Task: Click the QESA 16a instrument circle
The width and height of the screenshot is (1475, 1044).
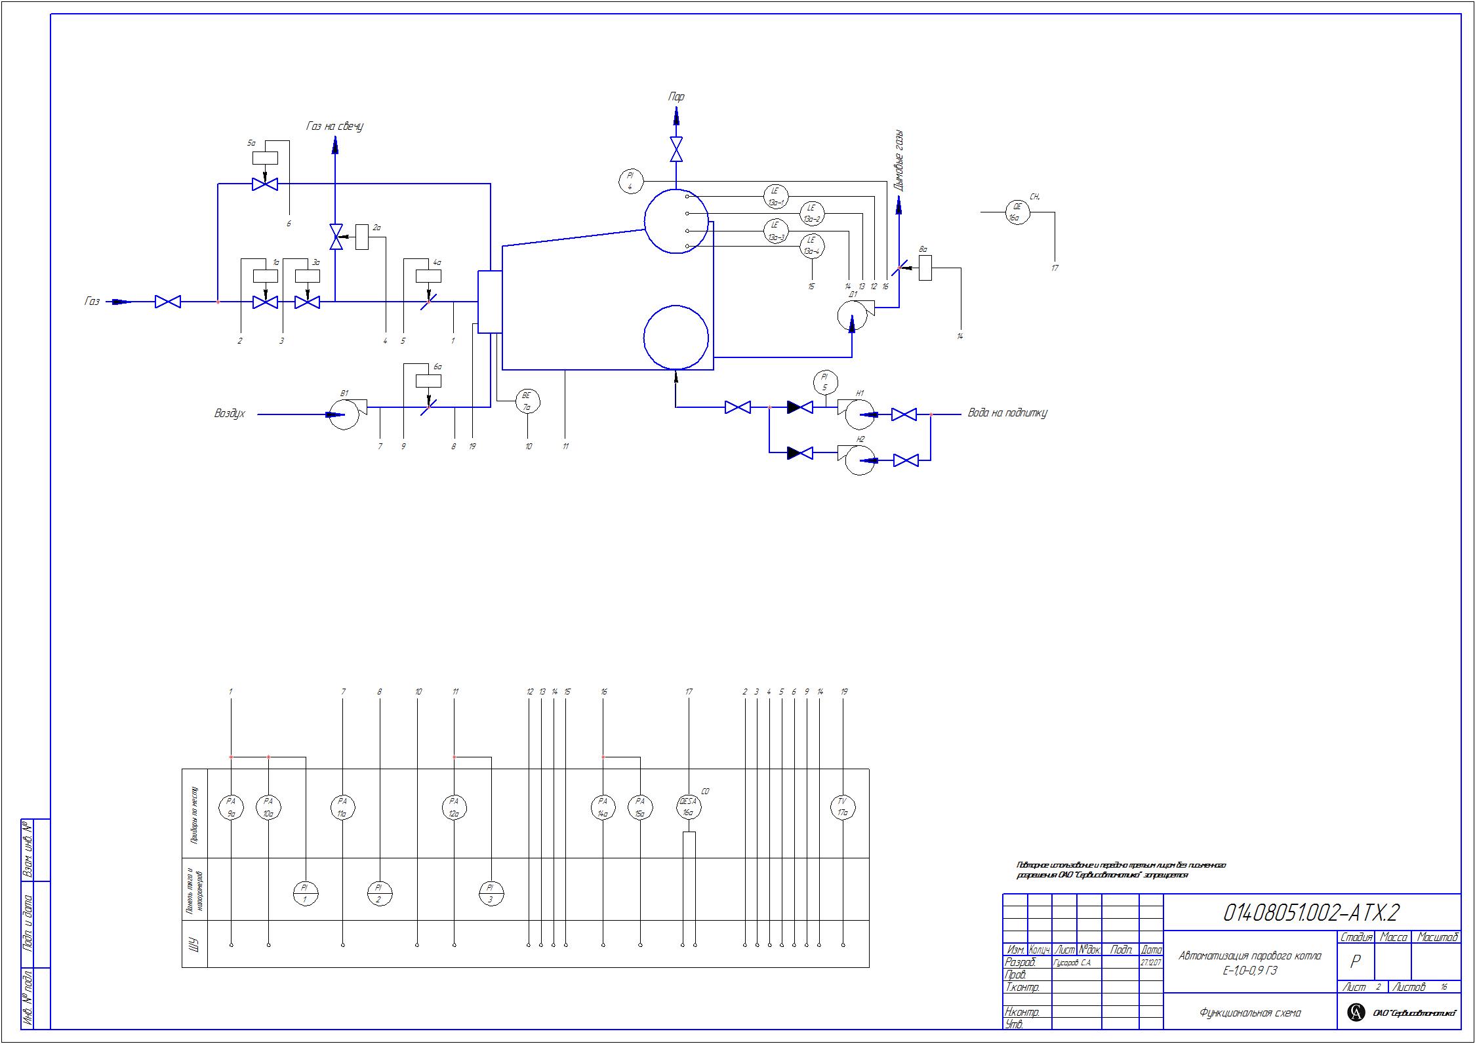Action: coord(689,807)
